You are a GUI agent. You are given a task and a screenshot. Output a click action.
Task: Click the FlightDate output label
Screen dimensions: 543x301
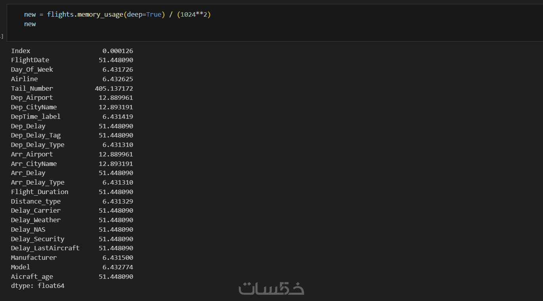(x=30, y=60)
